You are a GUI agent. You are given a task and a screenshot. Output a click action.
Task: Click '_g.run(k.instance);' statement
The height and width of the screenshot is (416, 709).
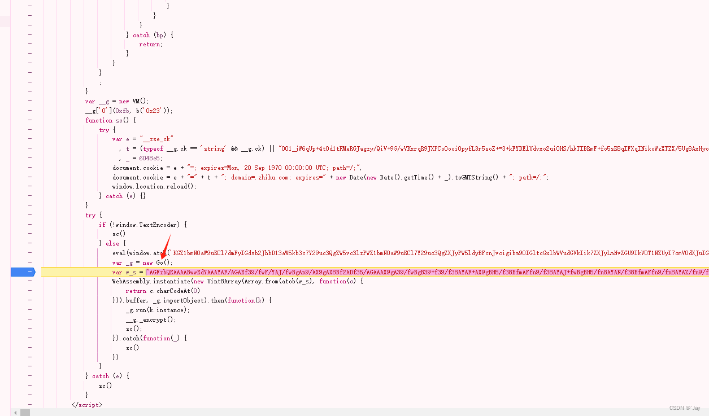point(158,310)
